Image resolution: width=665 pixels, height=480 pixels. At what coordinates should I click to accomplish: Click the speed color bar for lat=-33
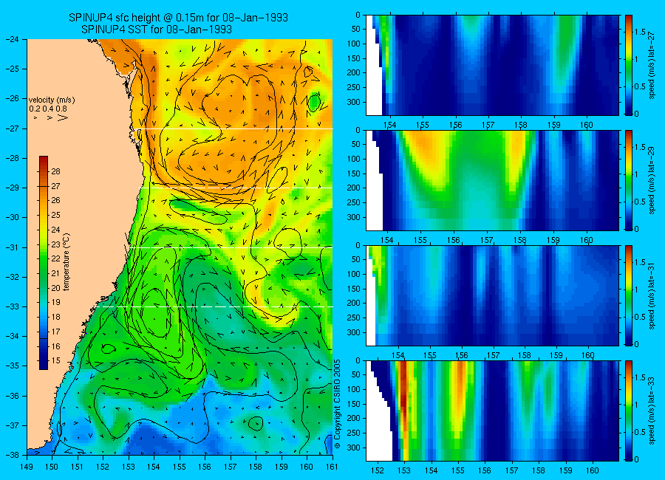(628, 411)
